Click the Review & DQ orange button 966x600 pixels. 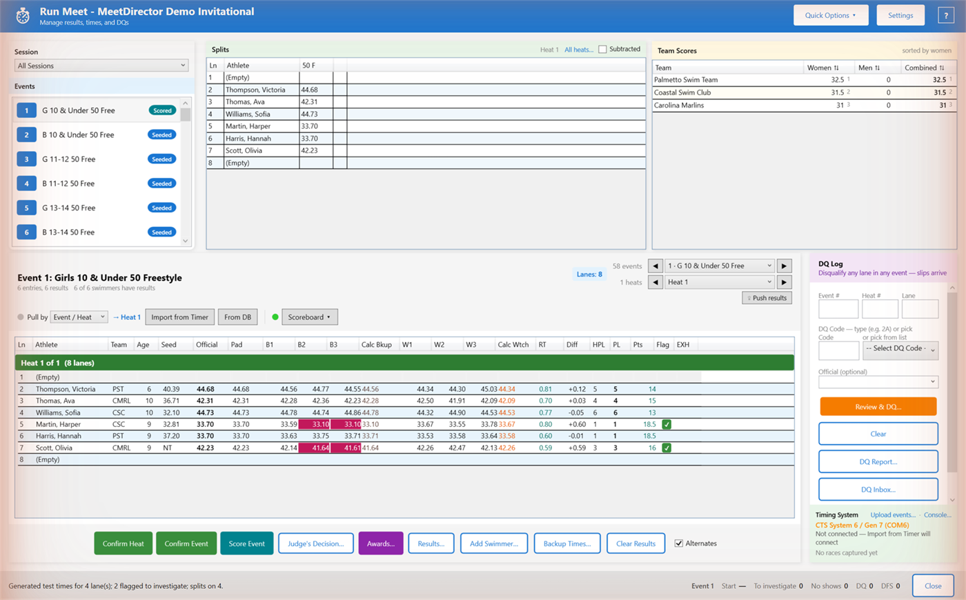pos(878,407)
